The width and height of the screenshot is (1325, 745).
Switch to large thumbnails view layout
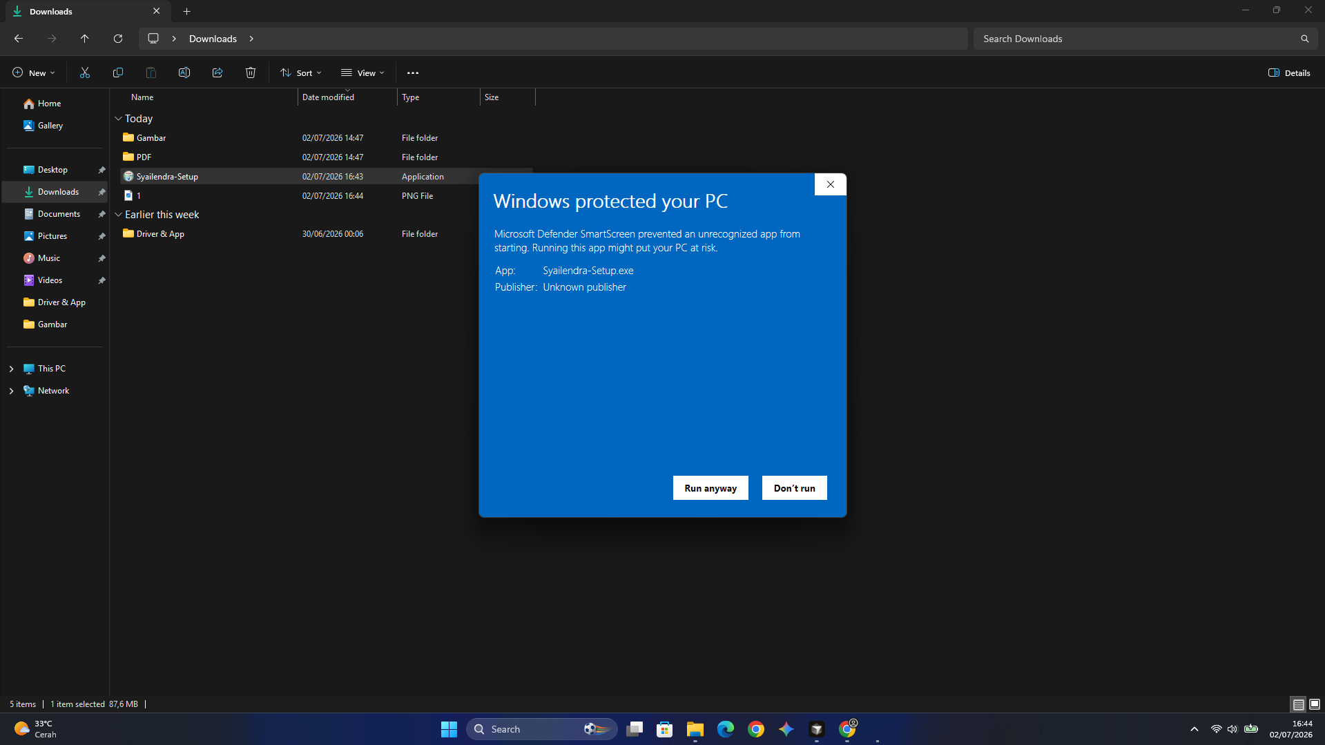point(1315,704)
